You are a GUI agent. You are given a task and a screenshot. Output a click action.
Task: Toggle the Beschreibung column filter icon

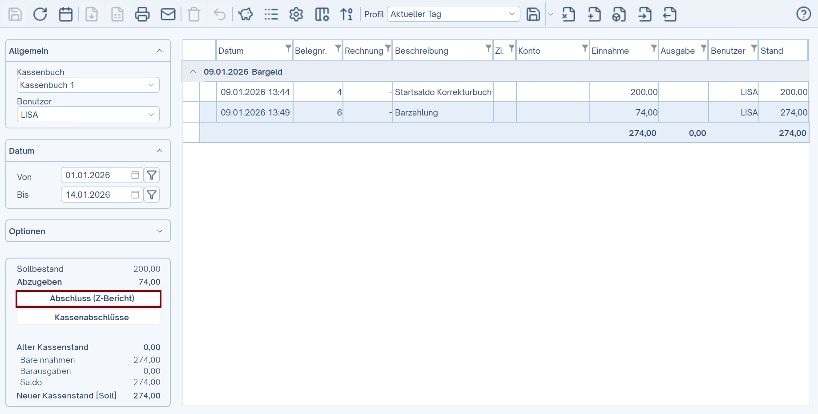click(x=488, y=48)
